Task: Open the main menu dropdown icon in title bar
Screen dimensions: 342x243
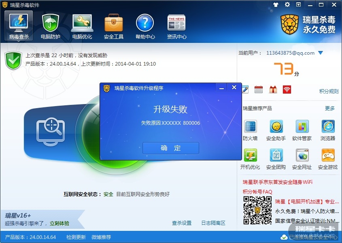Action: [x=298, y=4]
